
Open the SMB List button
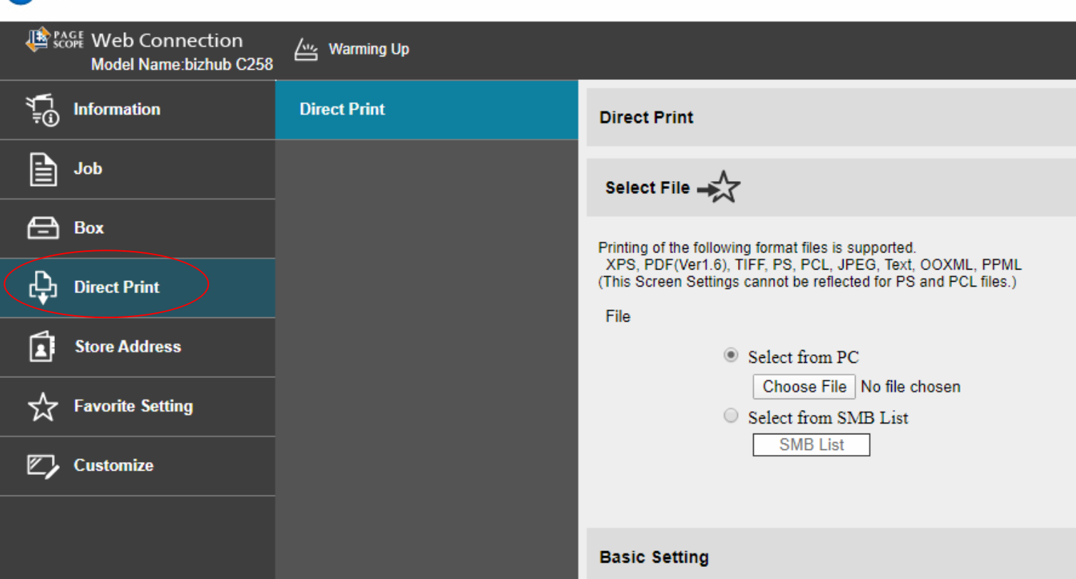point(811,445)
